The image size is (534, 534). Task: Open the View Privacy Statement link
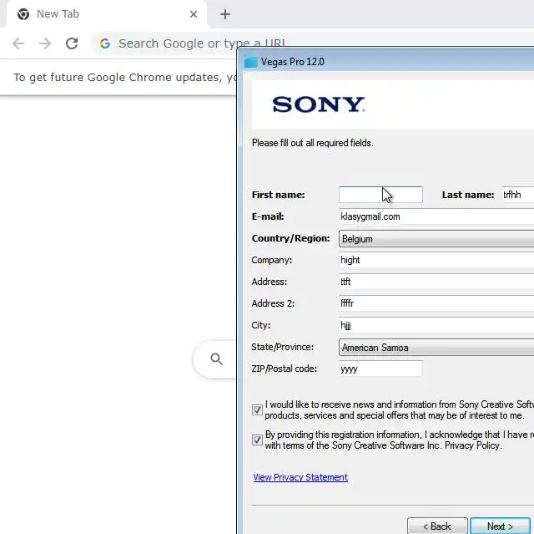coord(300,477)
